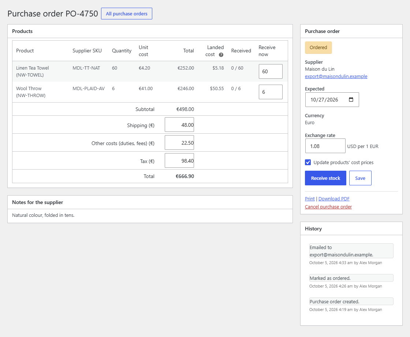Screen dimensions: 410x337
Task: Click the landed cost $50.55
Action: tap(217, 88)
